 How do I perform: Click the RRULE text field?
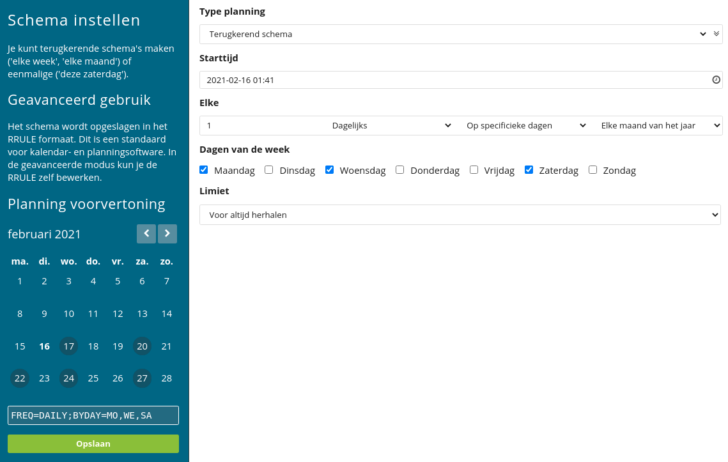click(x=93, y=415)
